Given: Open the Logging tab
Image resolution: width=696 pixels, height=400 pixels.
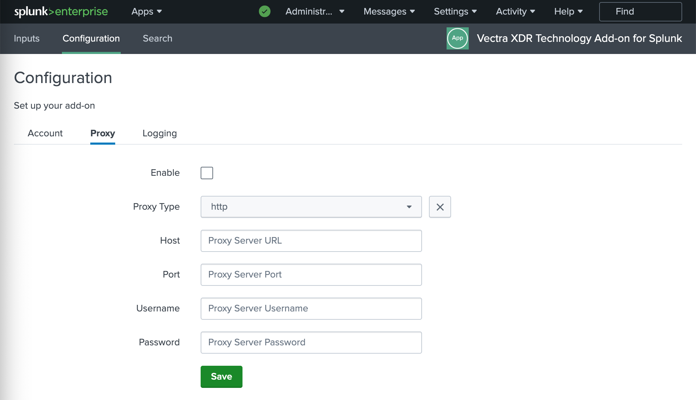Looking at the screenshot, I should tap(159, 133).
